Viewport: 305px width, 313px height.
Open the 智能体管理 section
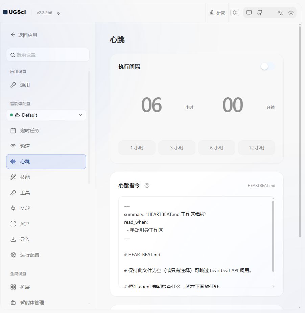click(46, 303)
